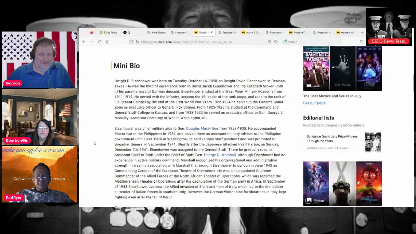Follow the Douglas MacArthur link

[202, 128]
